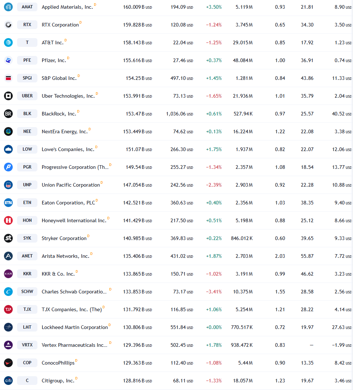This screenshot has width=353, height=390.
Task: Click the Pfizer logo icon
Action: point(8,60)
